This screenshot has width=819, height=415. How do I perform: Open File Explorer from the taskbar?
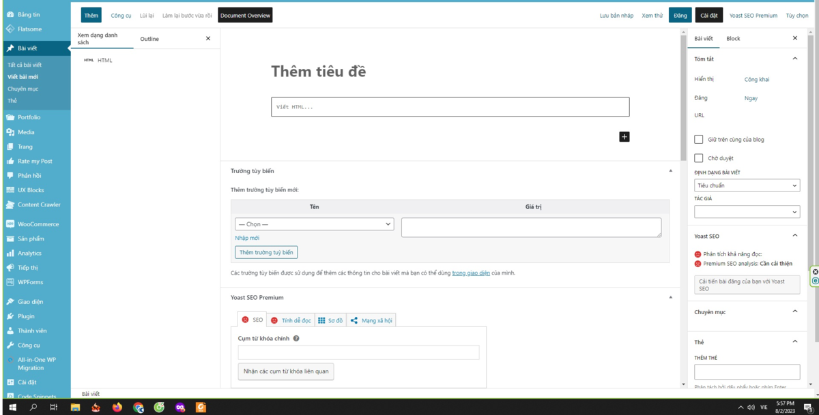pyautogui.click(x=75, y=408)
